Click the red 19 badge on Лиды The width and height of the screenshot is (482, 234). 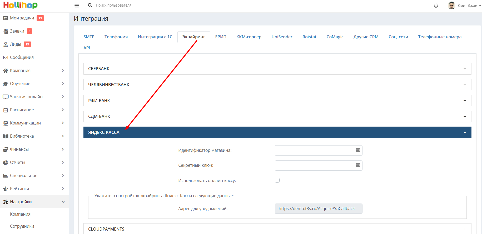click(x=27, y=44)
